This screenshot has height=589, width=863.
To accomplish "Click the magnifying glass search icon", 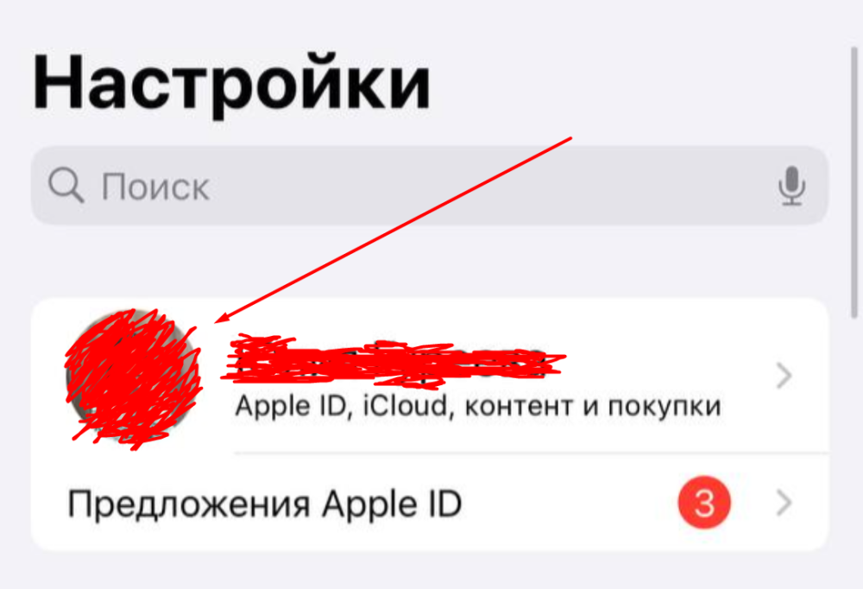I will tap(66, 185).
